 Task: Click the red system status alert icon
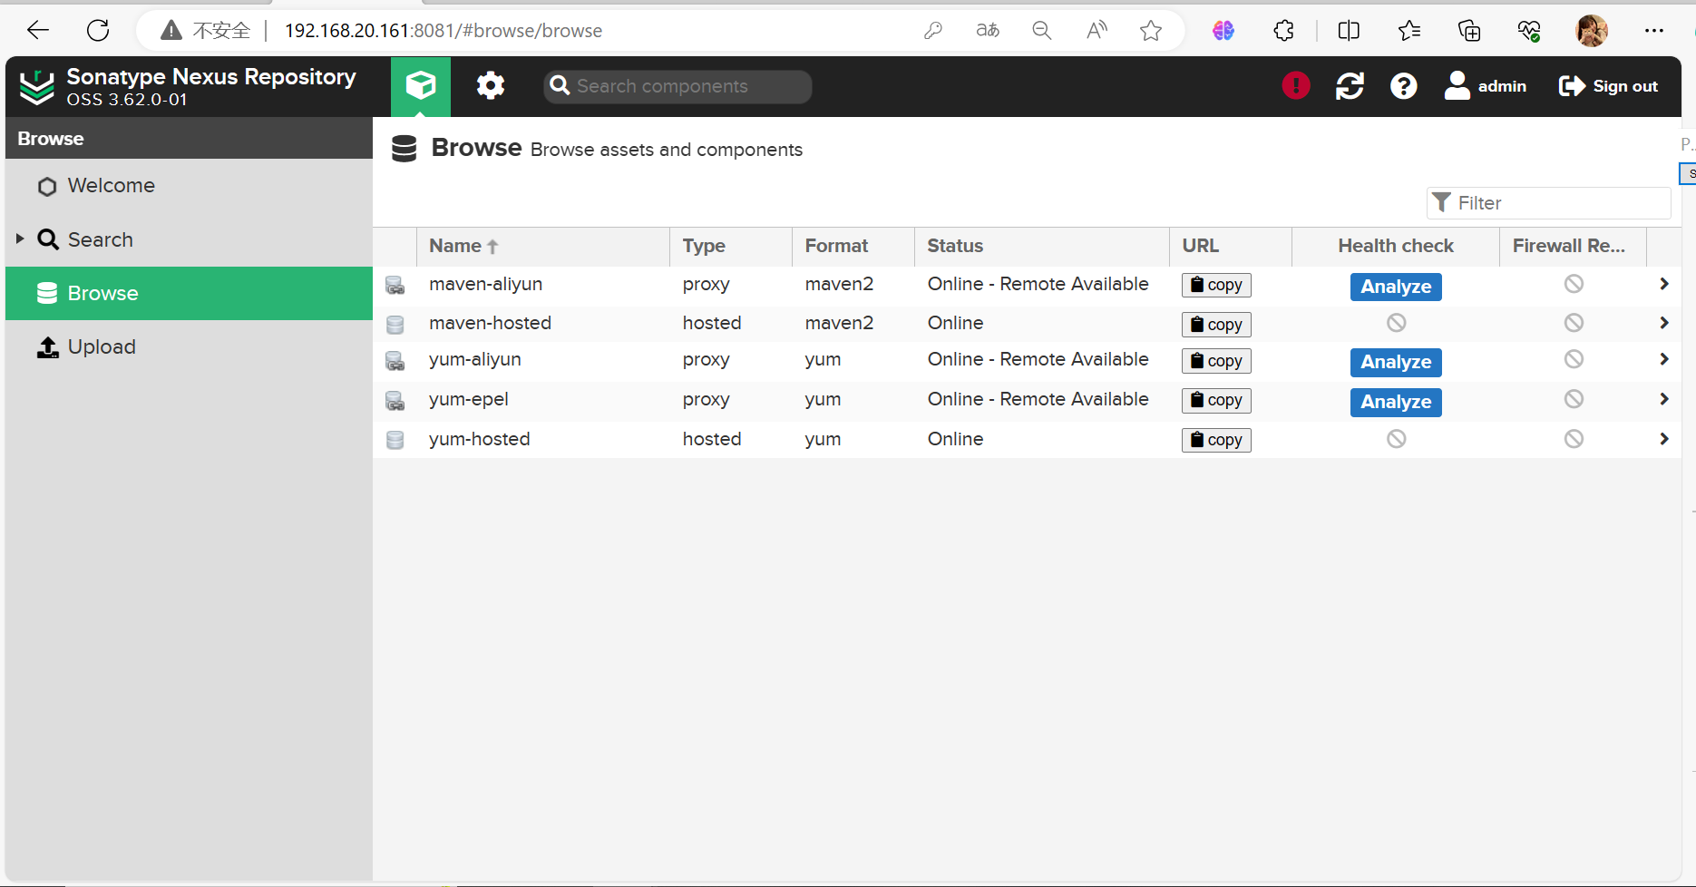pos(1296,86)
